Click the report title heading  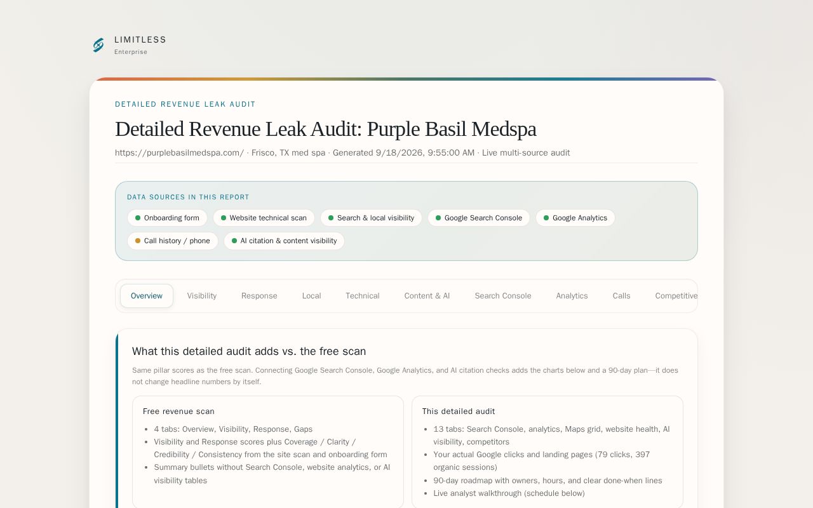click(x=325, y=129)
